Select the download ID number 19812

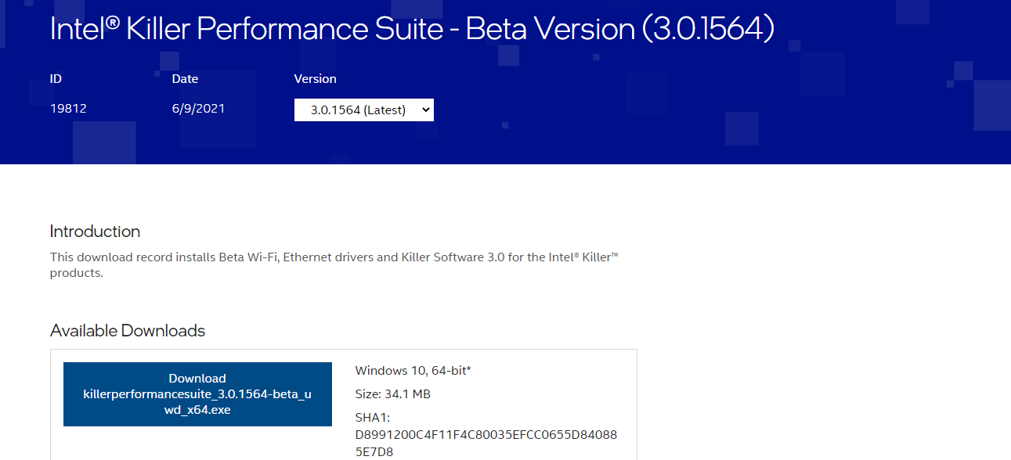click(x=68, y=109)
